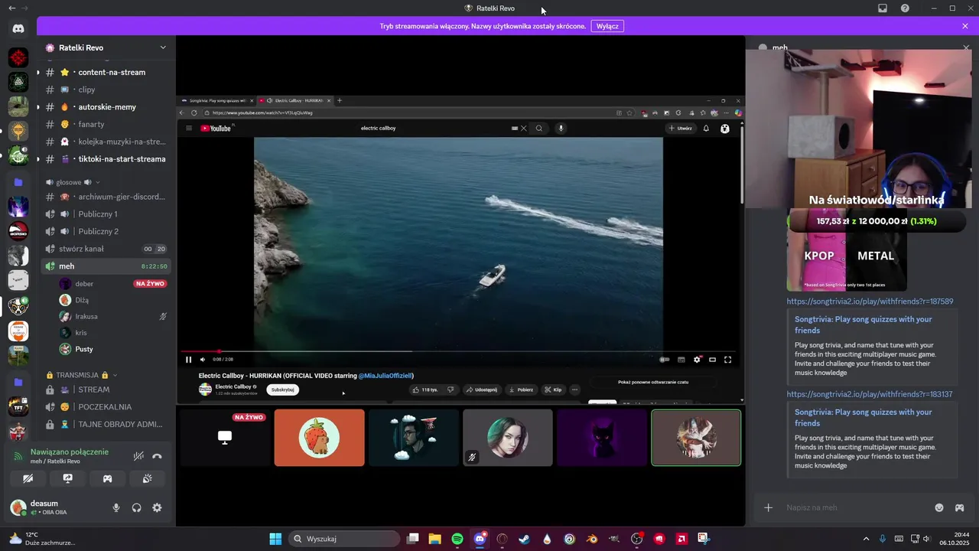Open File Explorer from the taskbar
Screen dimensions: 979x551
[x=434, y=539]
